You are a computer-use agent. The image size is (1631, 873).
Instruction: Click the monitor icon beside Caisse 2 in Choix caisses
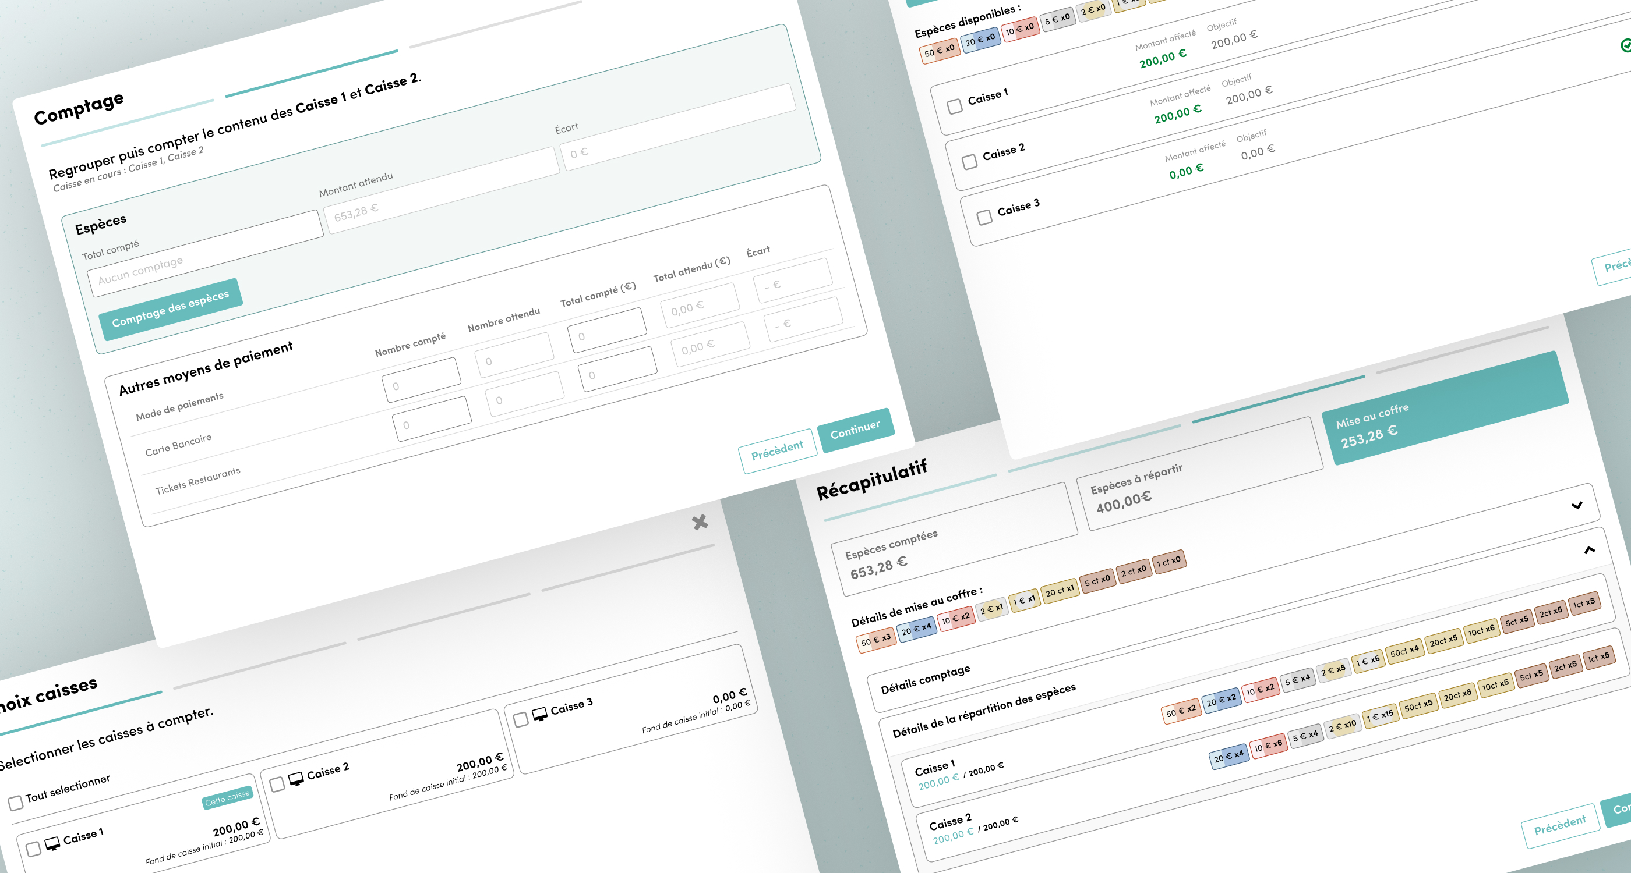tap(296, 779)
